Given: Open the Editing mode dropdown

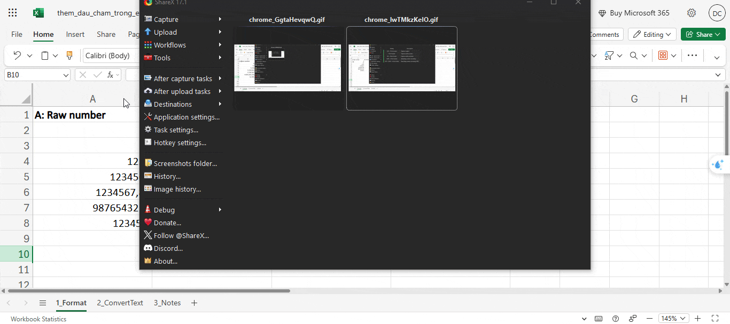Looking at the screenshot, I should (x=652, y=34).
